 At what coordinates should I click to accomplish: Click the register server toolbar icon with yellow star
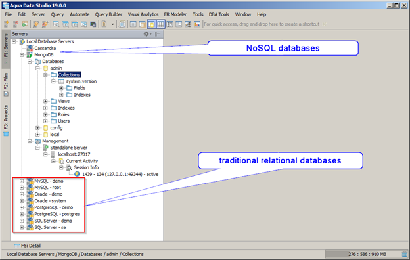click(x=7, y=24)
